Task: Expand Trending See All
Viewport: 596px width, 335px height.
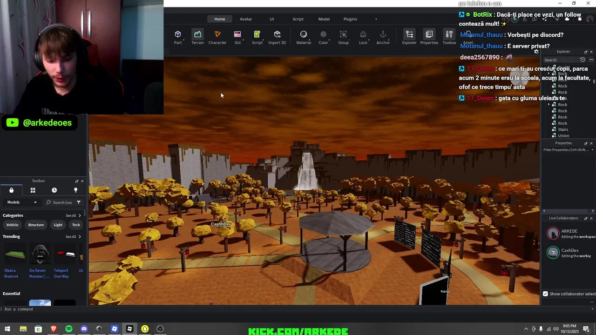Action: tap(73, 236)
